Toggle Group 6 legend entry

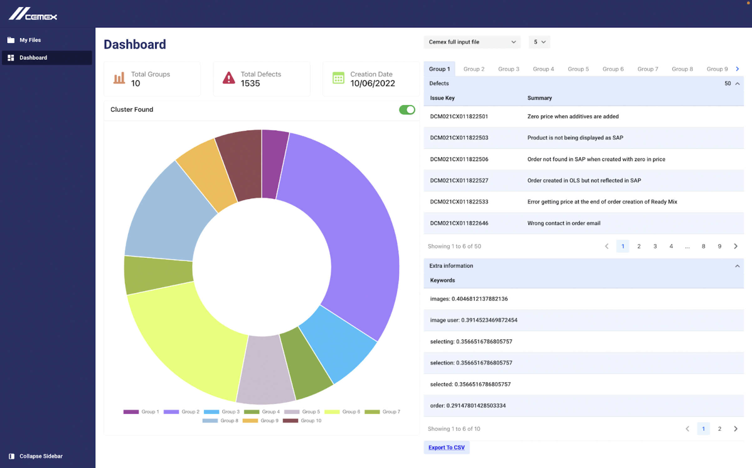pos(342,412)
